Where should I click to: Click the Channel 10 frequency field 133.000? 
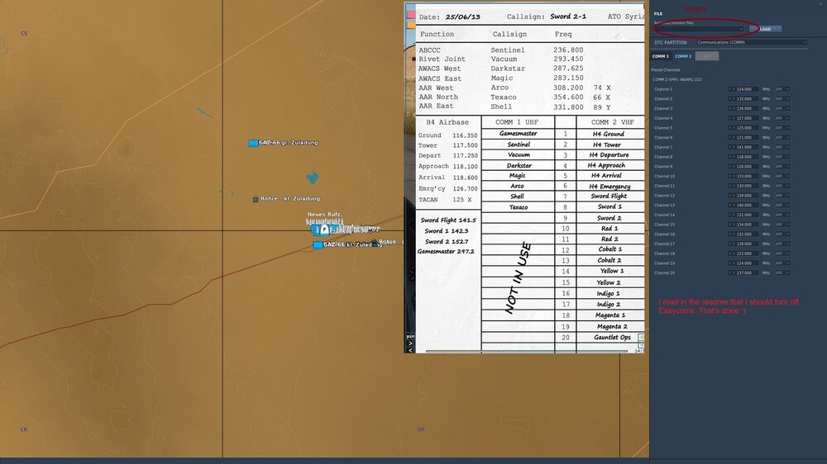pyautogui.click(x=745, y=176)
